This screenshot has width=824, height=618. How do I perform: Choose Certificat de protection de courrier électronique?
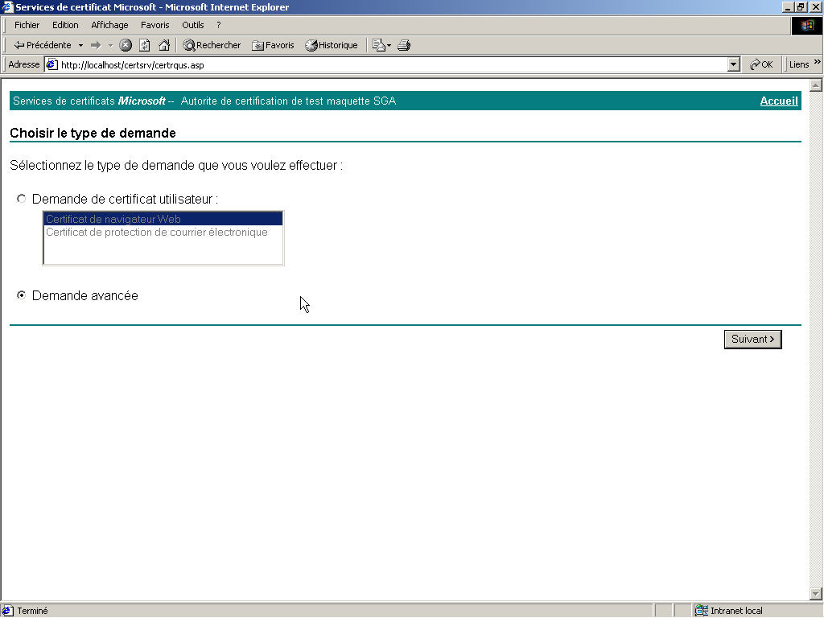point(163,233)
